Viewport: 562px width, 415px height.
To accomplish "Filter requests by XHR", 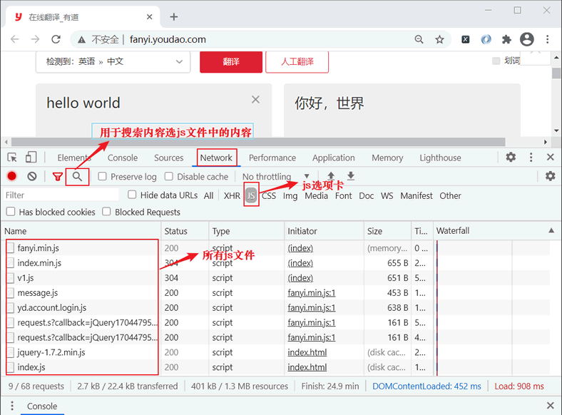I will pos(232,195).
